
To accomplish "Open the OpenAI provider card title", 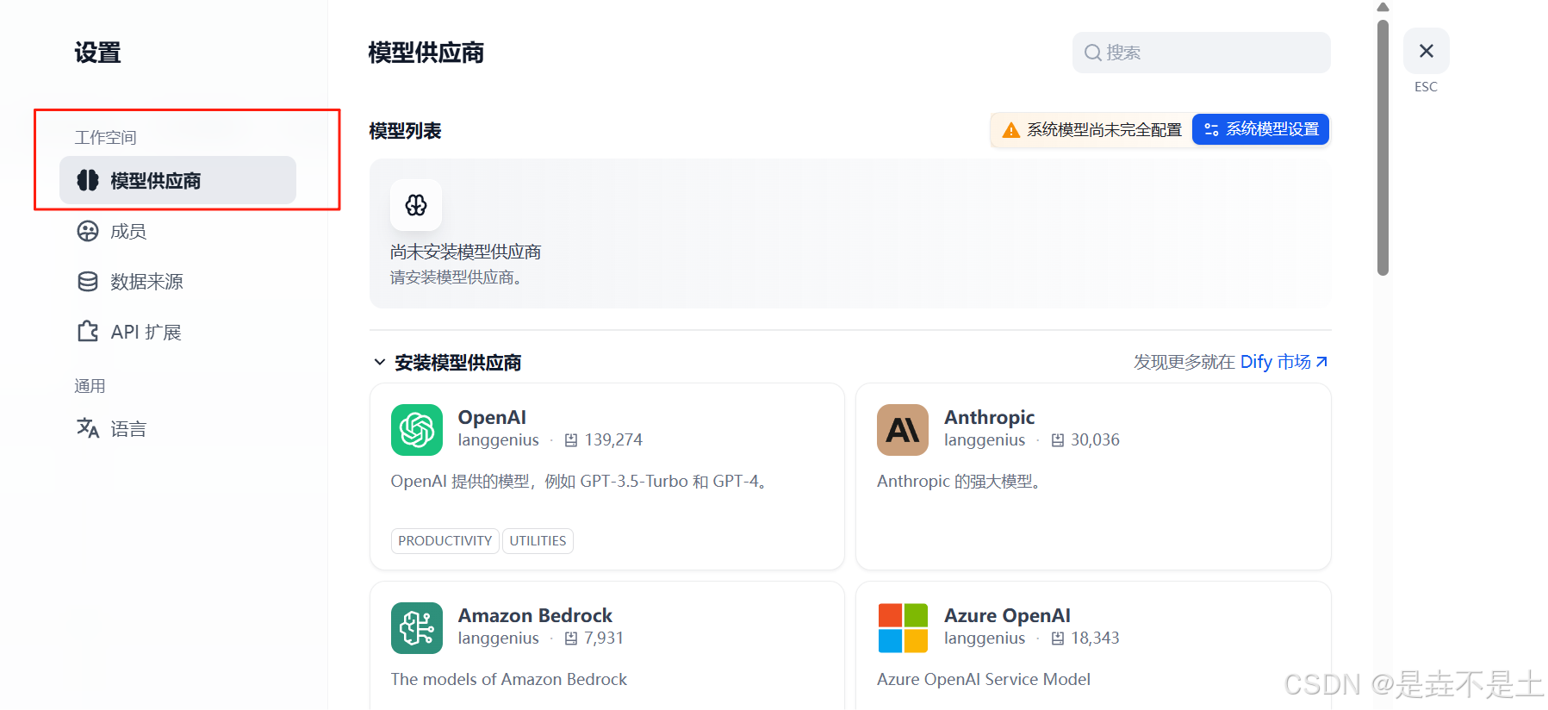I will click(492, 417).
